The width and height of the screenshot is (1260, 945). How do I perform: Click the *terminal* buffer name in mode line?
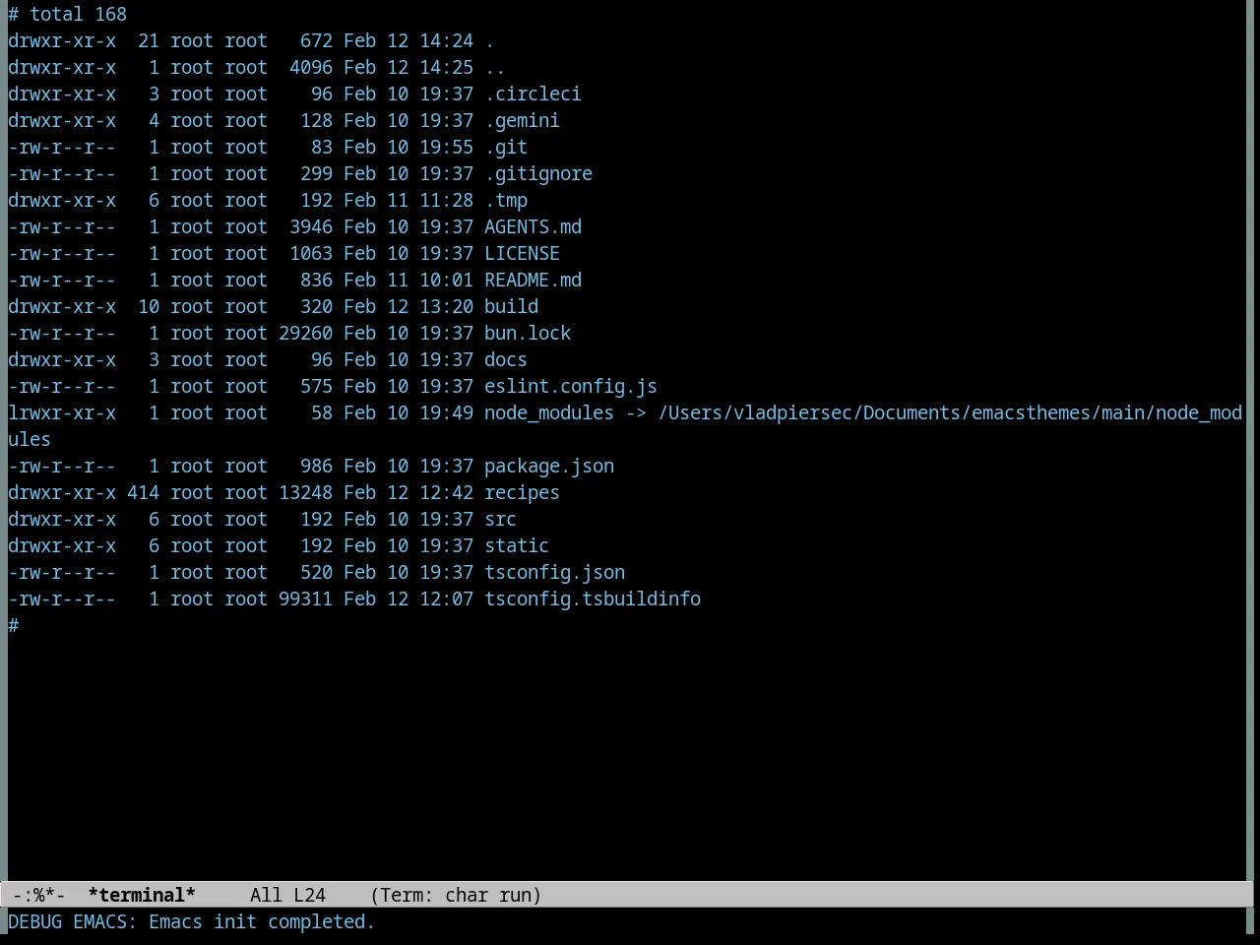pos(142,895)
